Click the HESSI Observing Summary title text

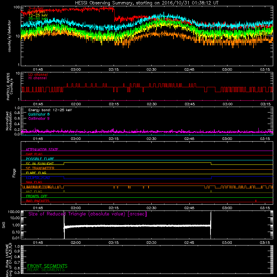[147, 3]
